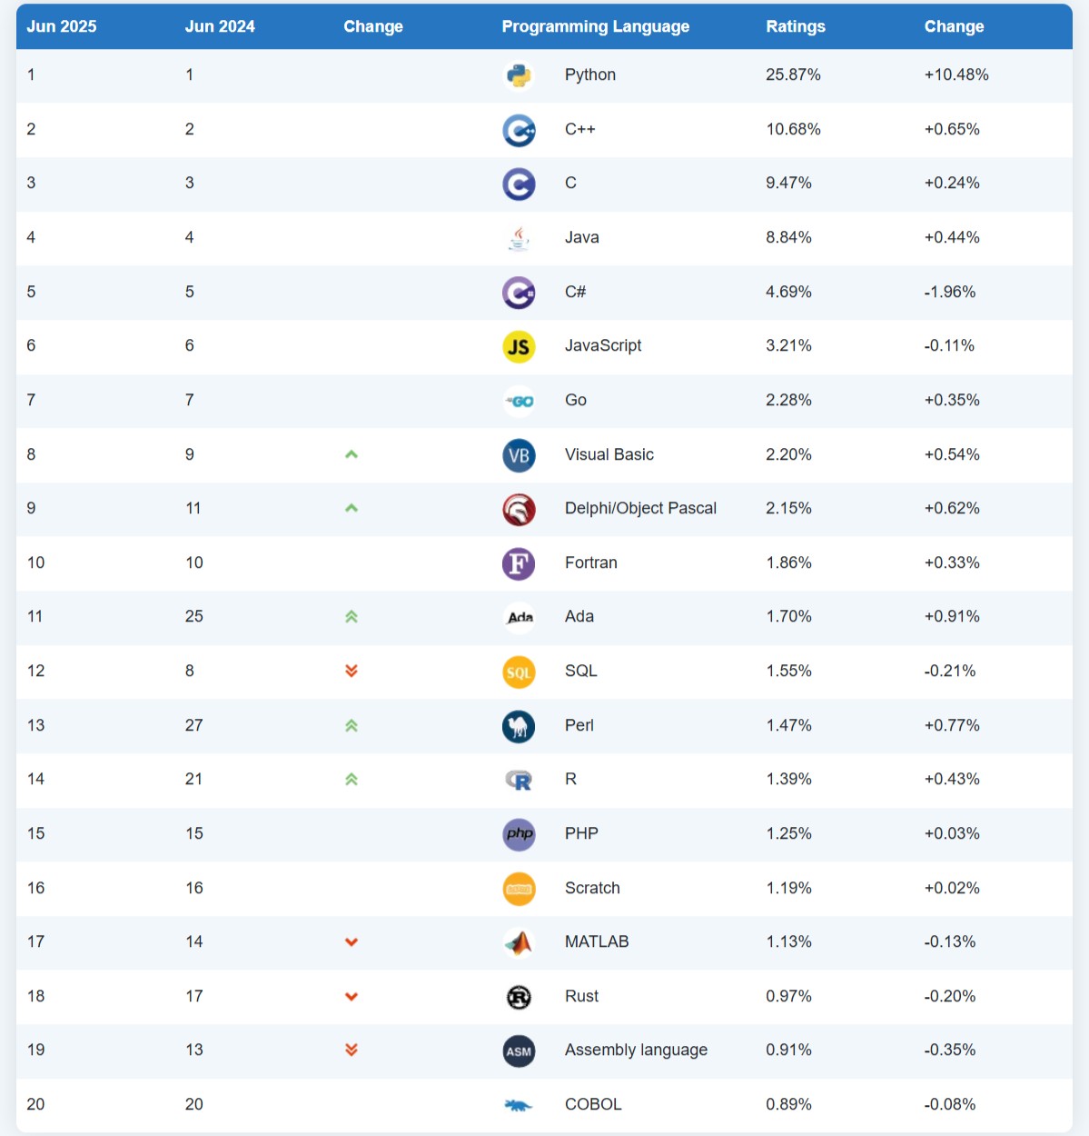Image resolution: width=1089 pixels, height=1136 pixels.
Task: Click the Fortran purple F icon
Action: (519, 563)
